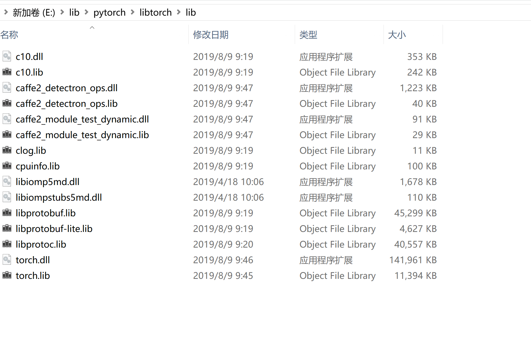Click the 2019/8/9 9:45 date of torch.lib

click(223, 276)
